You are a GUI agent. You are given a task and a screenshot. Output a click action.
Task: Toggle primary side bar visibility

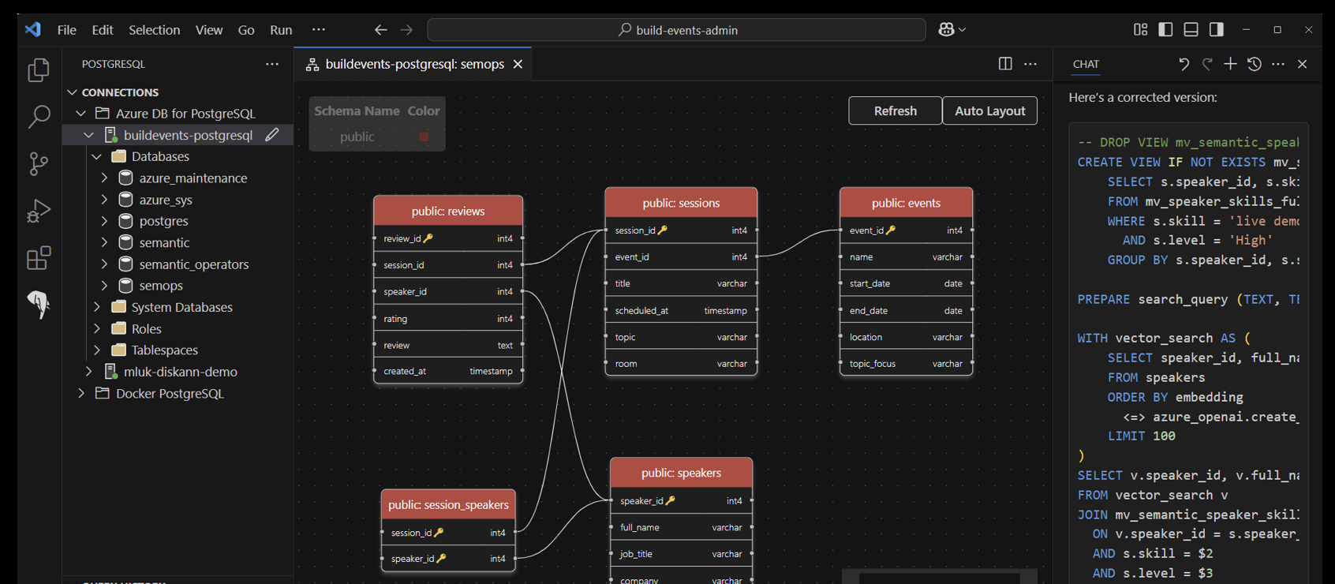pyautogui.click(x=1166, y=29)
